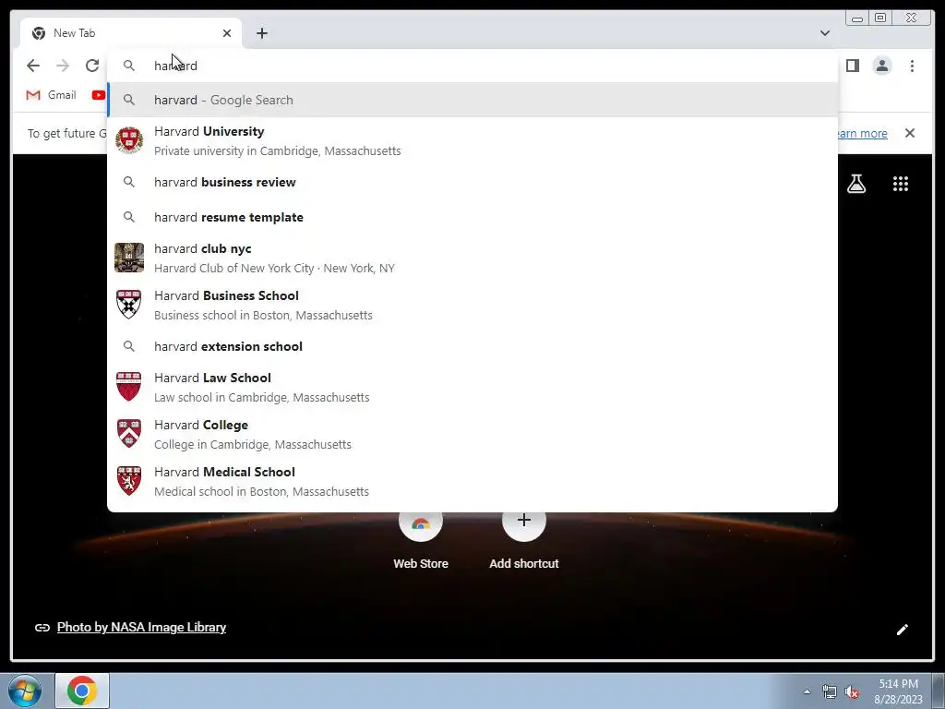The width and height of the screenshot is (945, 709).
Task: Click the Harvard Law School shield thumbnail
Action: pos(129,387)
